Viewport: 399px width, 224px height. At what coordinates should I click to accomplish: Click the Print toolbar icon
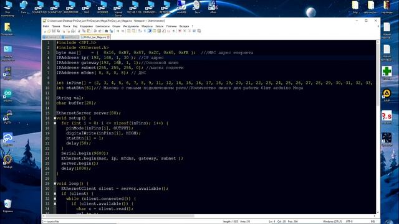[x=73, y=31]
